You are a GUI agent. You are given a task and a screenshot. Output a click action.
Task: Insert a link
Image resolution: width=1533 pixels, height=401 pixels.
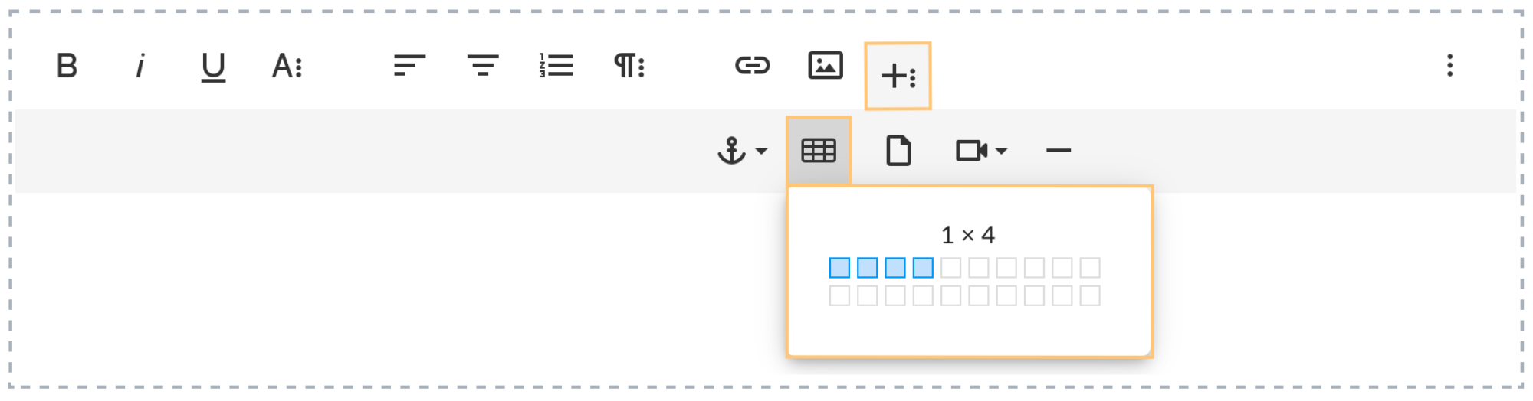[x=752, y=65]
